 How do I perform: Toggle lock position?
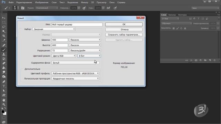181,28
